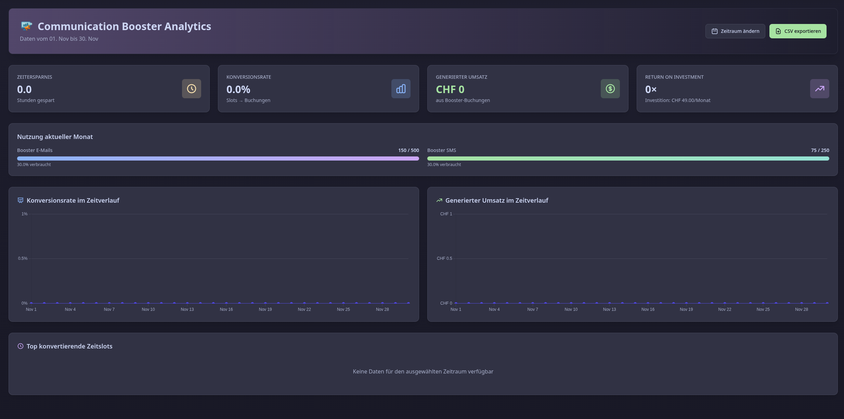
Task: Export analytics data via CSV exportieren
Action: (x=797, y=31)
